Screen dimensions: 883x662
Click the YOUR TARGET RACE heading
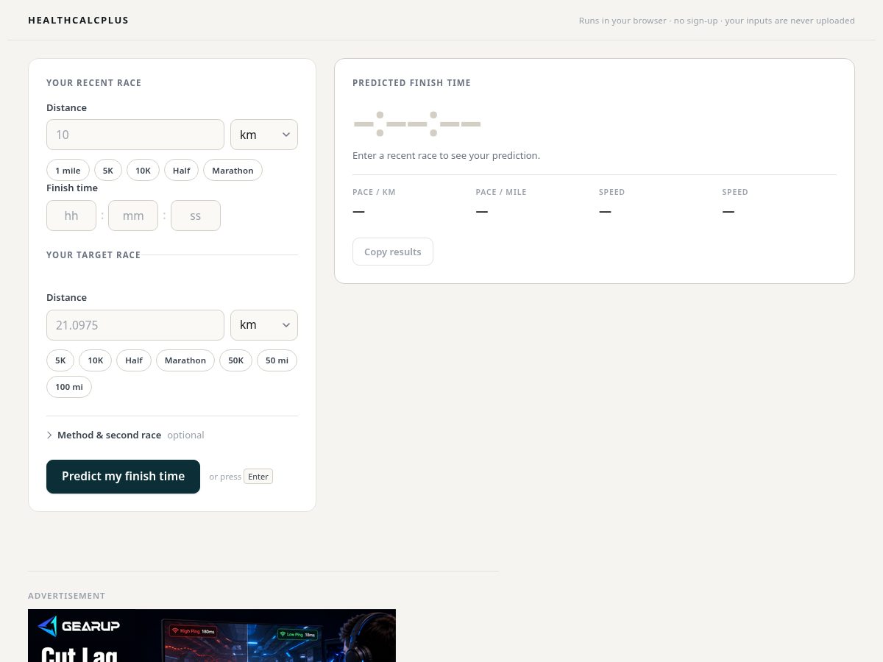93,255
